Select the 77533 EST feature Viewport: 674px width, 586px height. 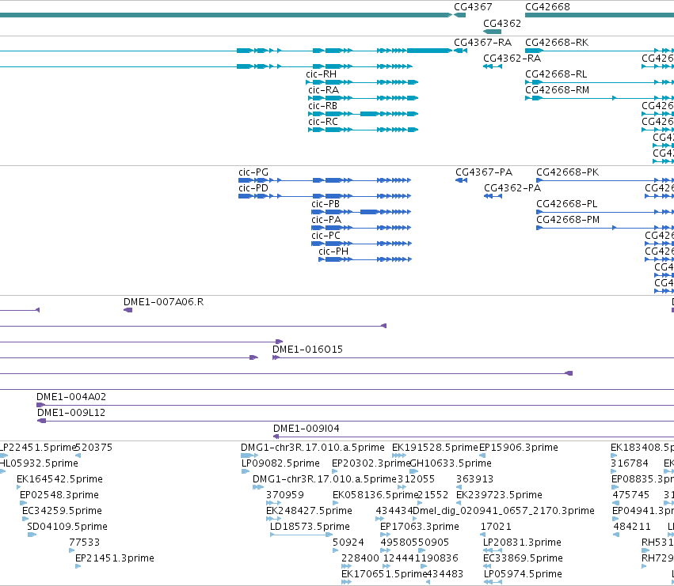(x=71, y=550)
